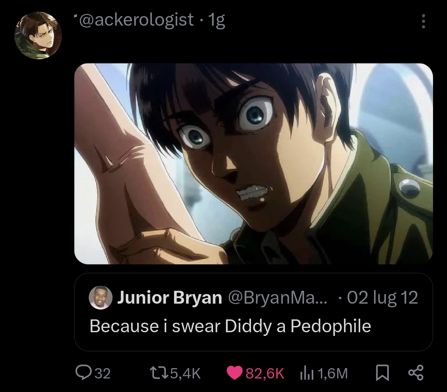Click the 32 replies count
Viewport: 447px width, 392px height.
click(102, 373)
